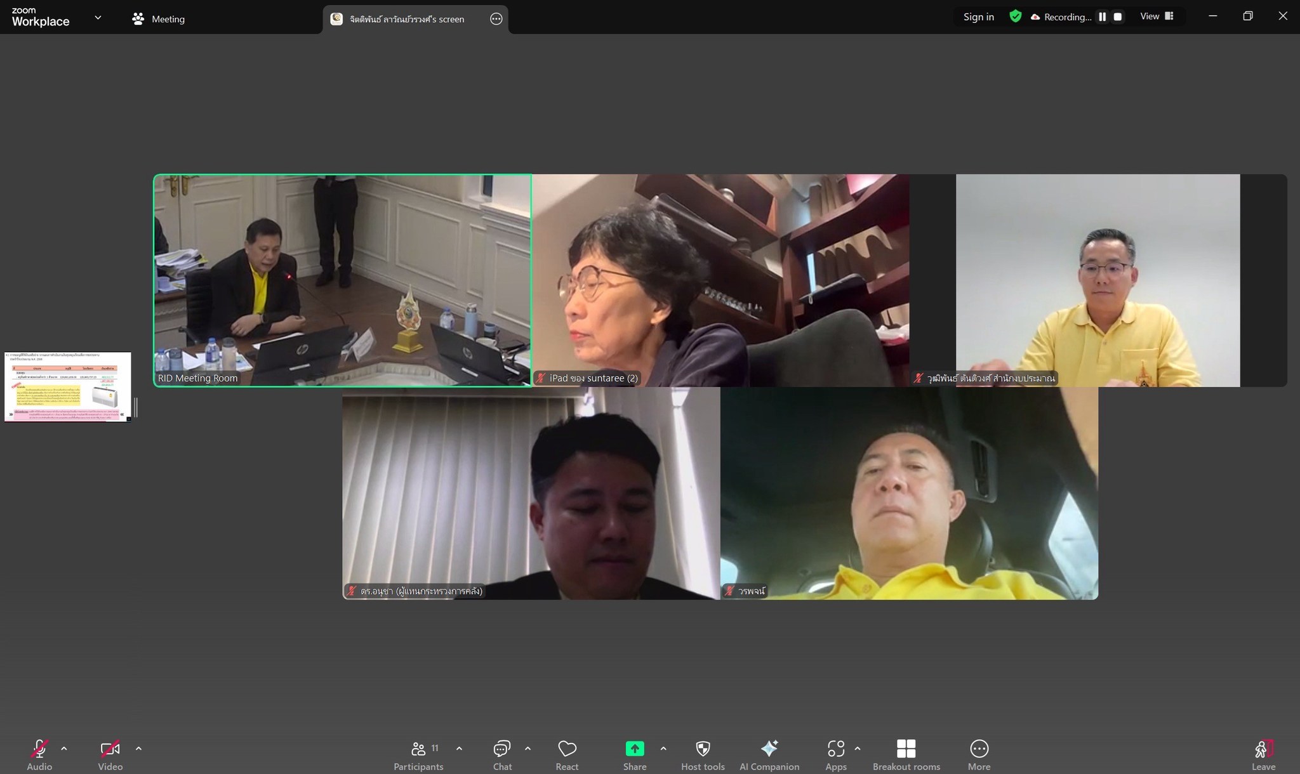
Task: Click the green Share screen icon
Action: 635,749
